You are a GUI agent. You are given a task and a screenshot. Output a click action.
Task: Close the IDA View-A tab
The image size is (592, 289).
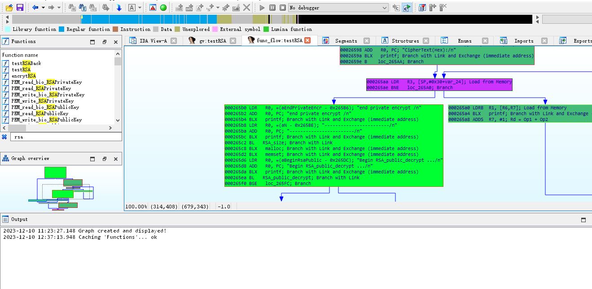(x=174, y=41)
